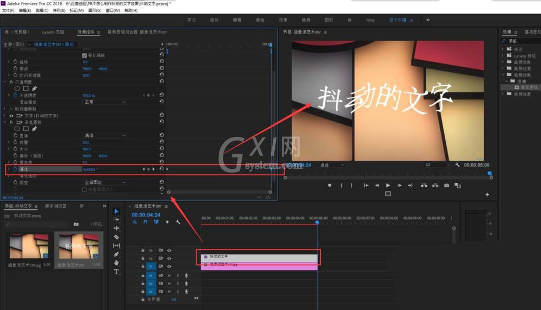
Task: Select the Hand tool
Action: pos(116,263)
